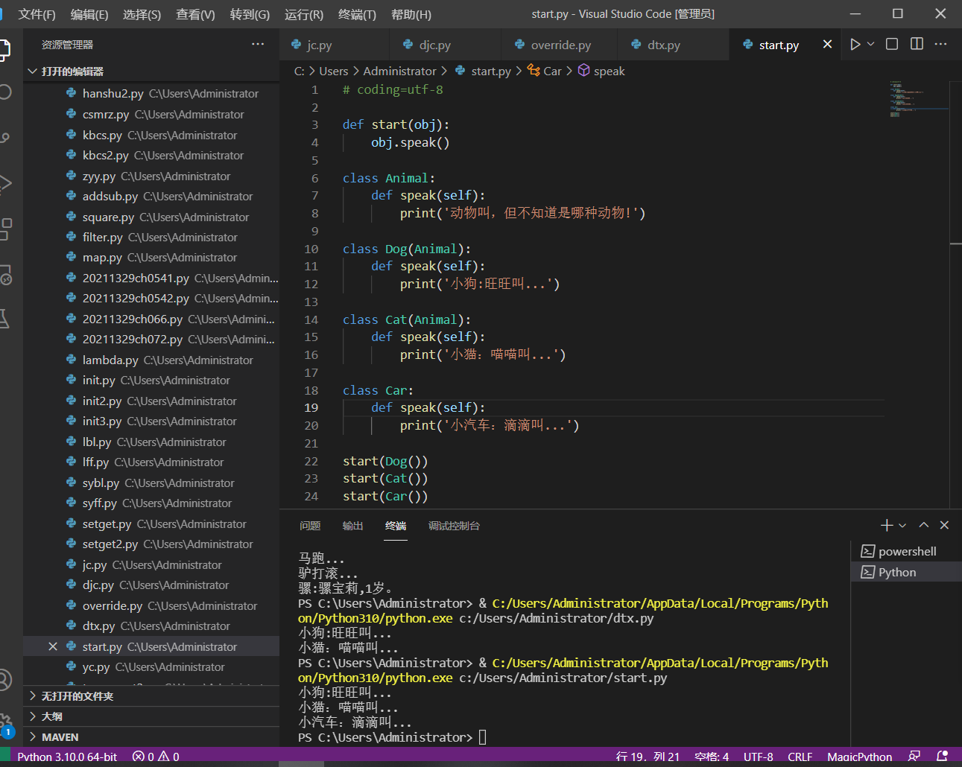Screen dimensions: 962x767
Task: Run the Python file with play button
Action: click(855, 45)
